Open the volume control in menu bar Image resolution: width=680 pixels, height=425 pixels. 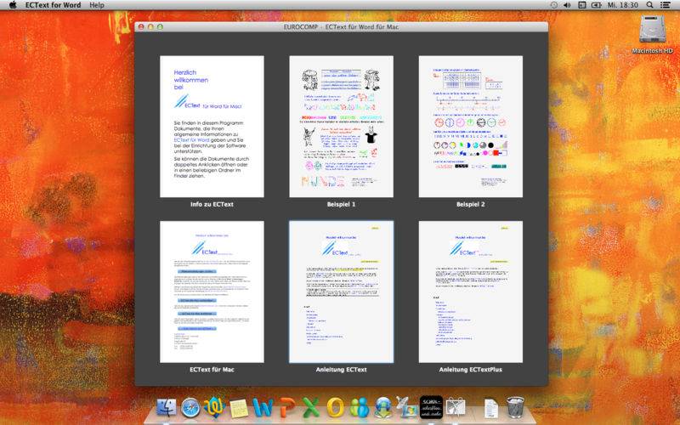(x=567, y=5)
